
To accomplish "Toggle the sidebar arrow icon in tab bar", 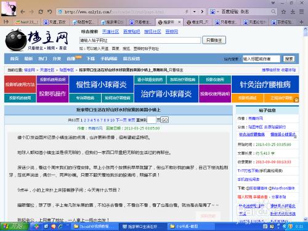I will tap(6, 22).
